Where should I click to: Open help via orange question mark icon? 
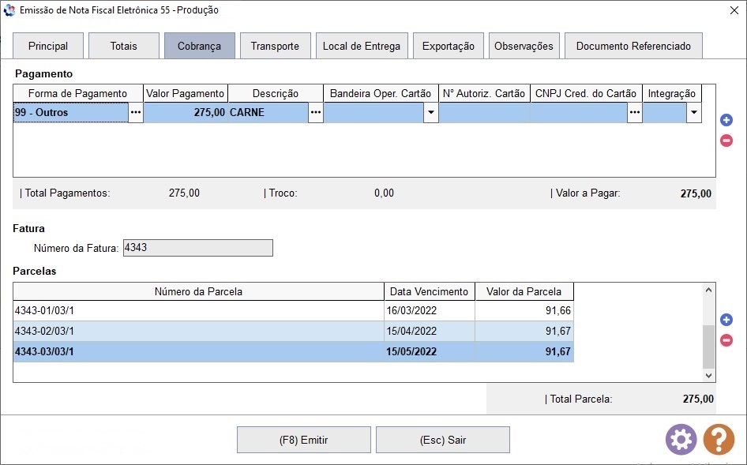718,439
